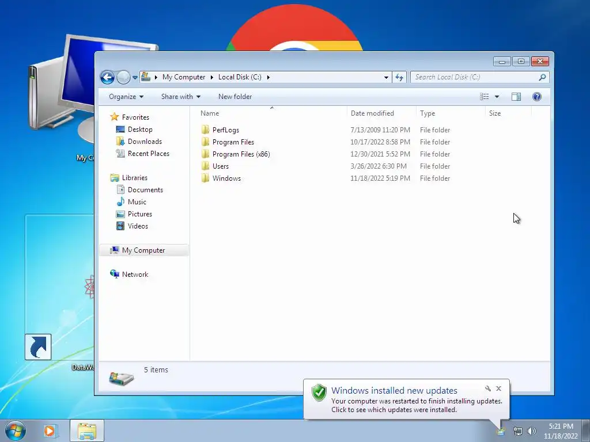
Task: Click the Program Files (x86) name
Action: pos(241,154)
